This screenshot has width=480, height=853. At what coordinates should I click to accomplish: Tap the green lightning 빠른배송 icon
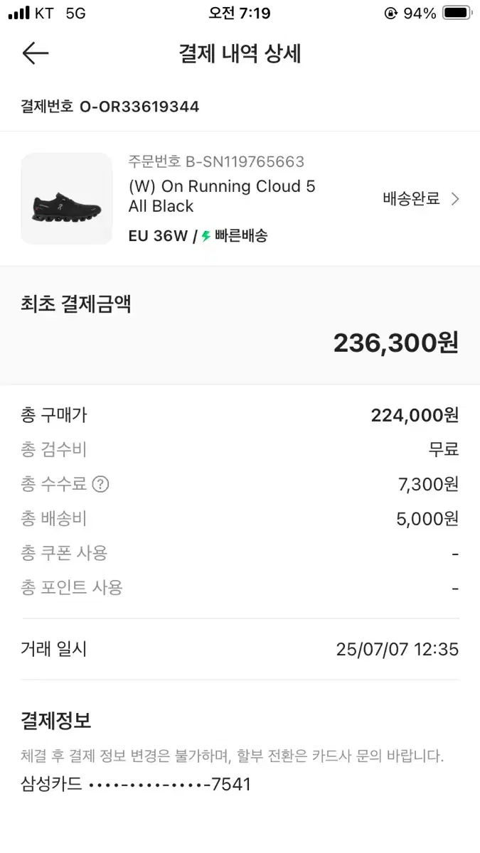click(x=206, y=236)
